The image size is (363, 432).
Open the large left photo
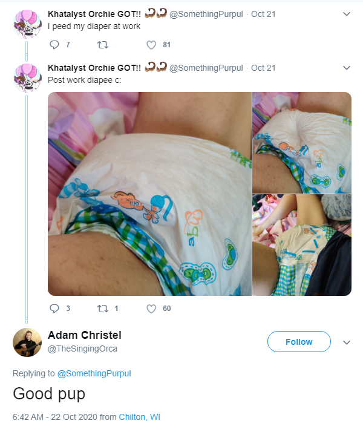149,194
